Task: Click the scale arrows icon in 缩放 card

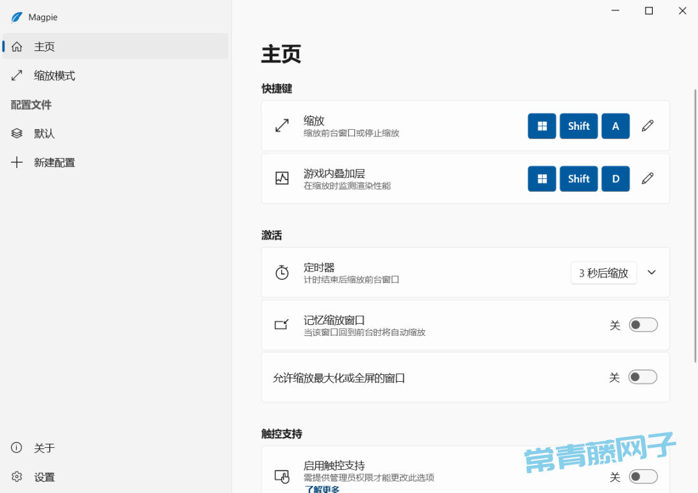Action: pos(282,126)
